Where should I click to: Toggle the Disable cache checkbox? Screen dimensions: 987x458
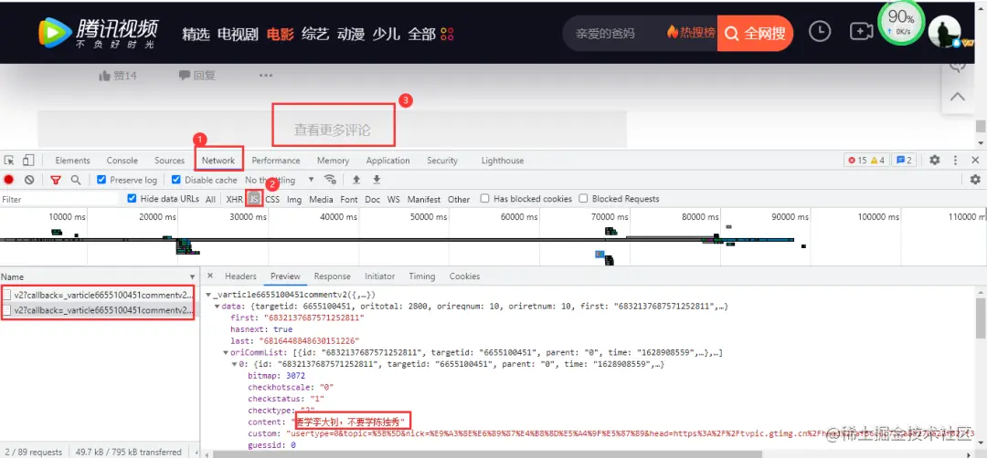point(176,180)
